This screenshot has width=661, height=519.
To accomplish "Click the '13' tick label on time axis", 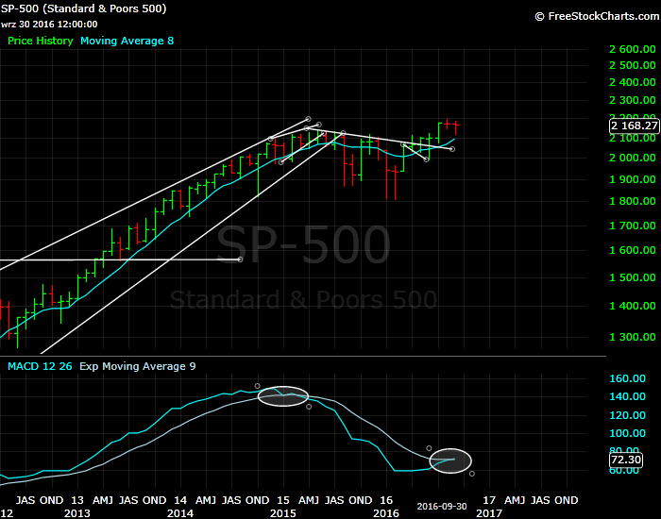I will [77, 500].
